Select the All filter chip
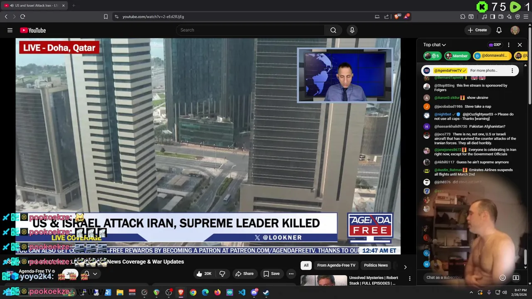 tap(306, 265)
